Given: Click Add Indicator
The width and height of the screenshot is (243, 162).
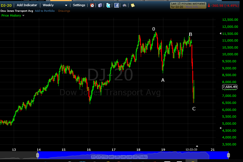Looking at the screenshot, I should 27,5.
